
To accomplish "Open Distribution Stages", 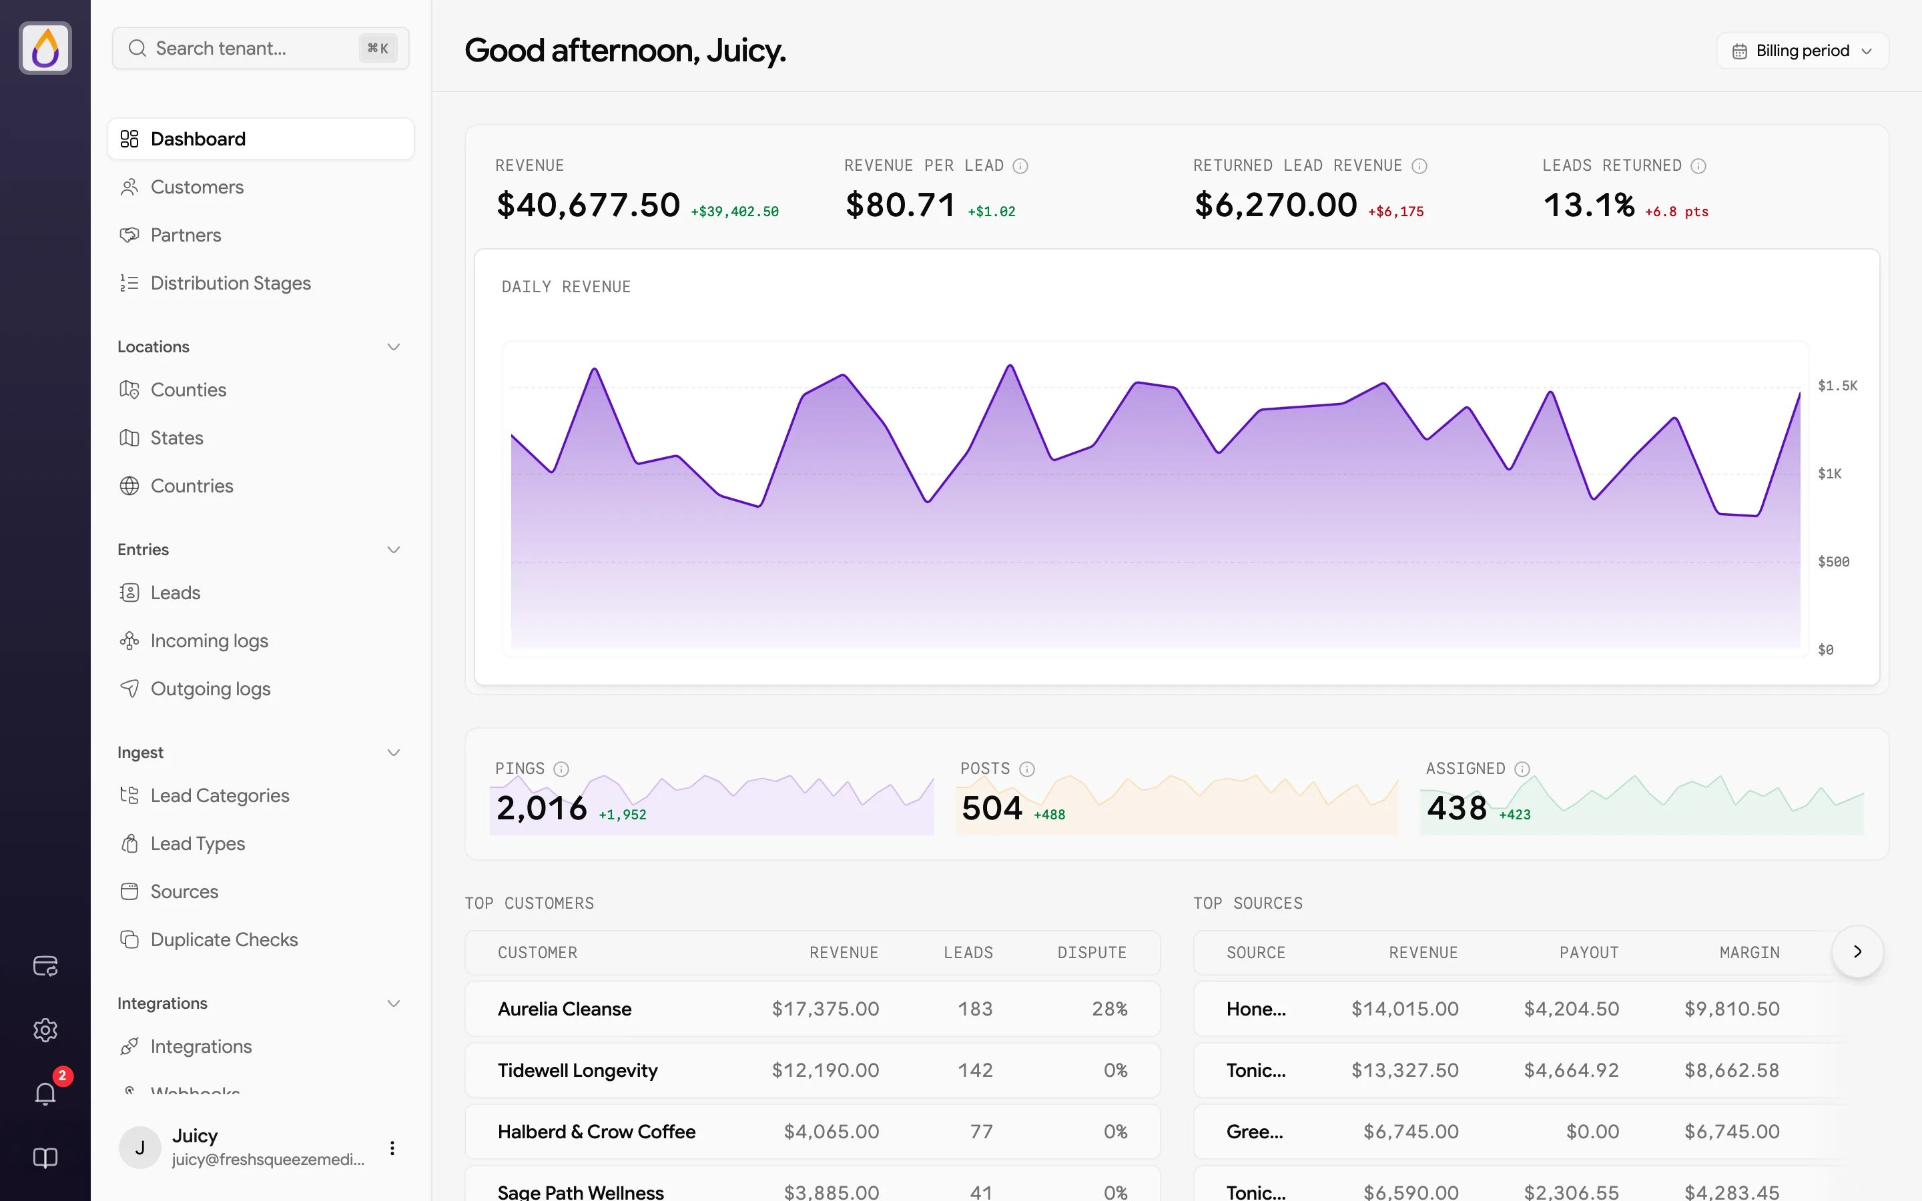I will click(x=260, y=284).
